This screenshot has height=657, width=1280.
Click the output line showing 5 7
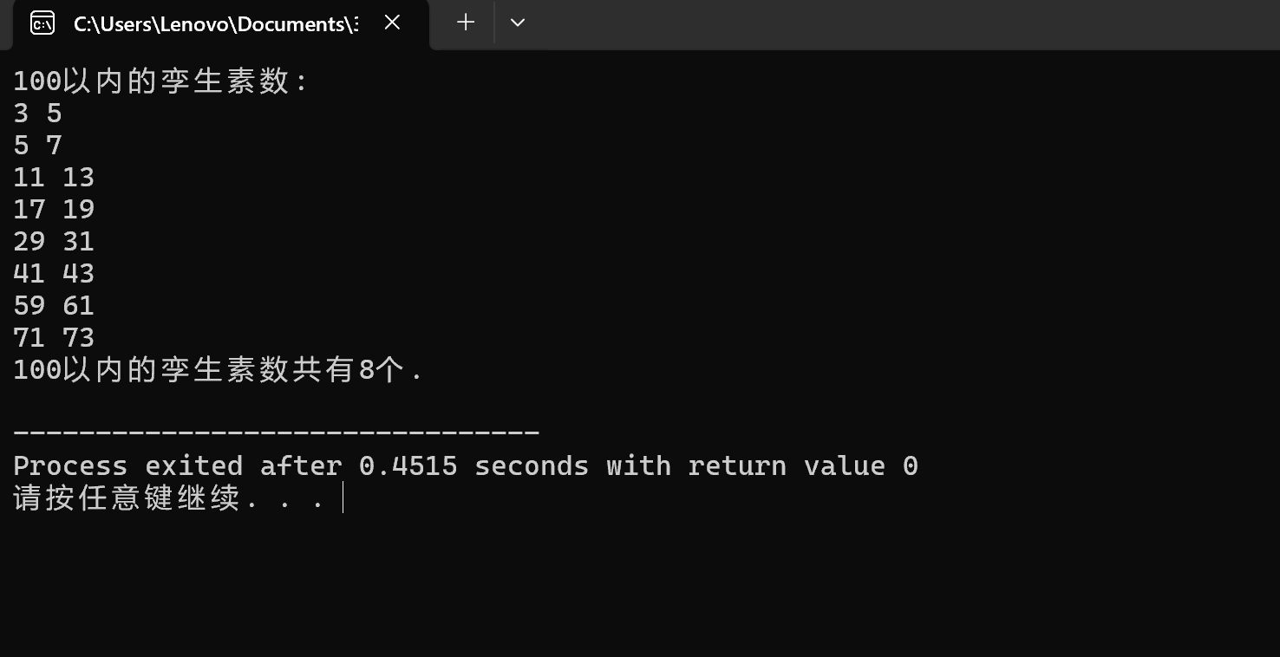[x=37, y=146]
